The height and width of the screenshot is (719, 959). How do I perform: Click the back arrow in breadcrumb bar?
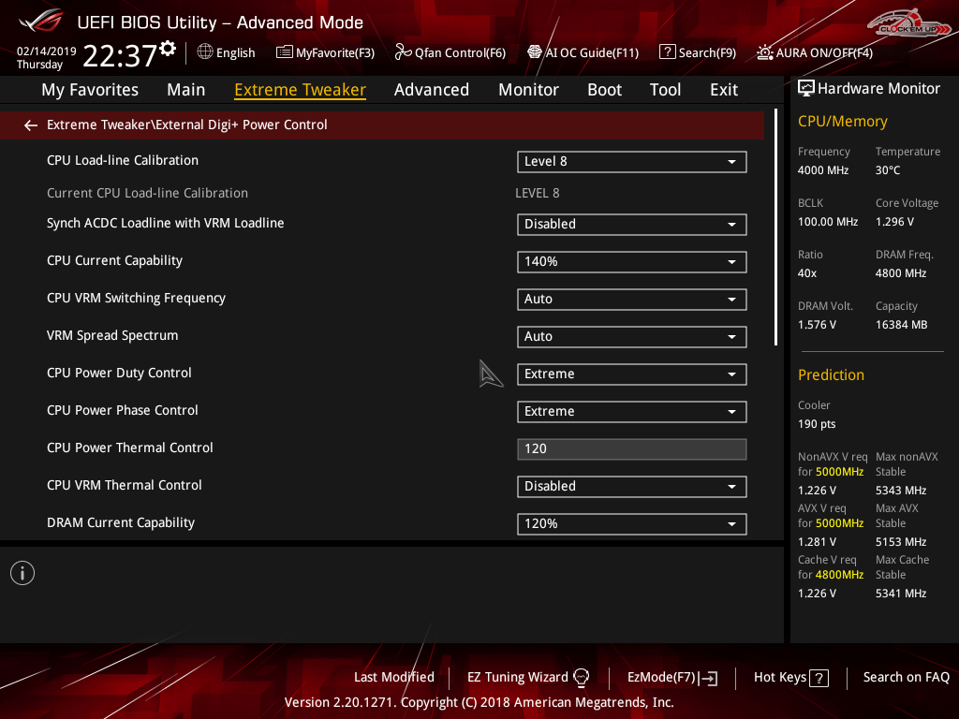(31, 125)
